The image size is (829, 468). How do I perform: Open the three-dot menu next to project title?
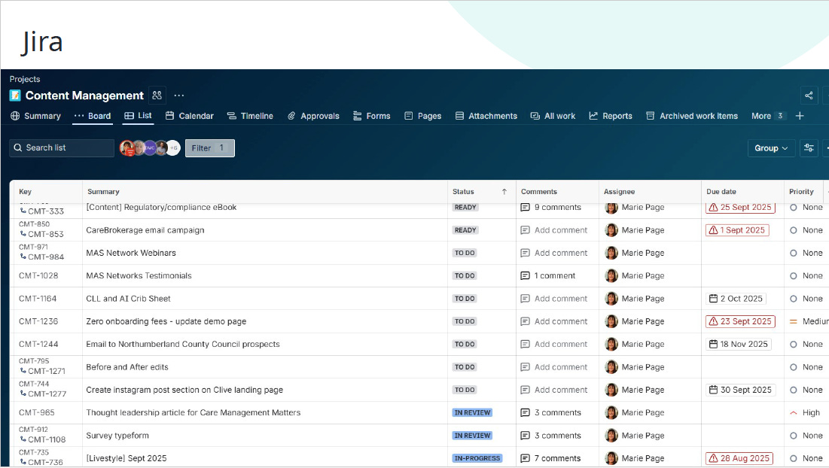[179, 96]
